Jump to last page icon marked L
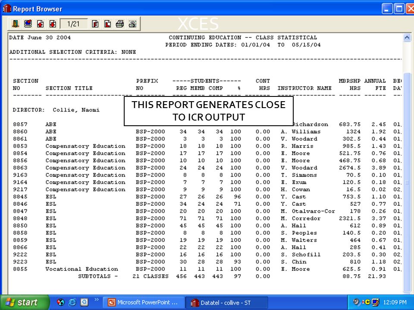The height and width of the screenshot is (310, 414). 107,24
